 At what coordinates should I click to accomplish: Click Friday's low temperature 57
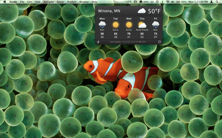155,37
